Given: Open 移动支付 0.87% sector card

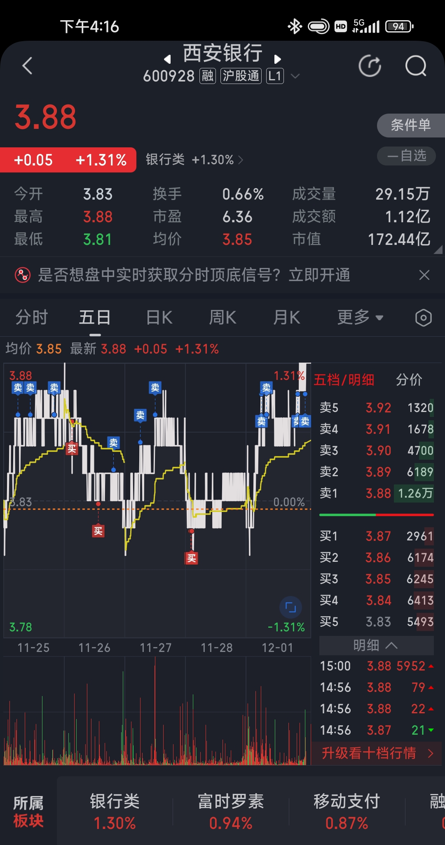Looking at the screenshot, I should [347, 812].
